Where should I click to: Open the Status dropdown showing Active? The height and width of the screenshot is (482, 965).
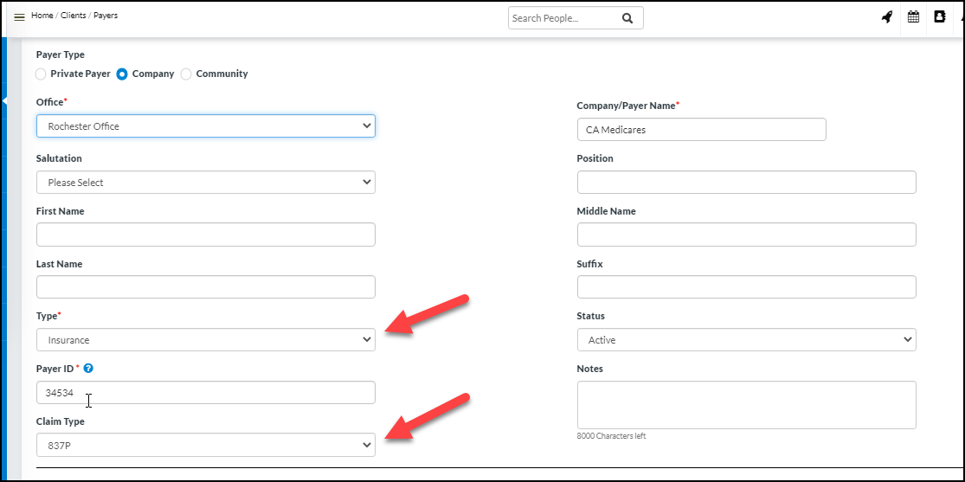pyautogui.click(x=745, y=340)
